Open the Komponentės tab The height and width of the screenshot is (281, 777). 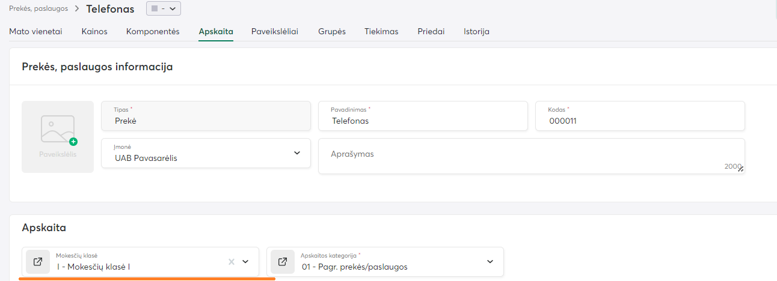(153, 32)
